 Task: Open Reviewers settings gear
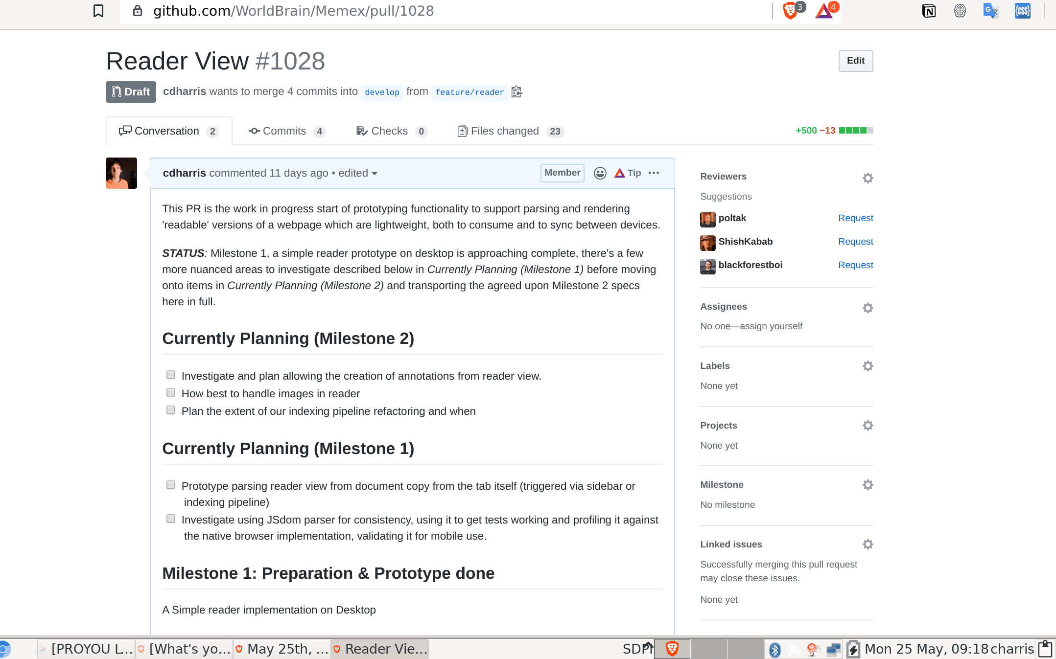[x=868, y=178]
